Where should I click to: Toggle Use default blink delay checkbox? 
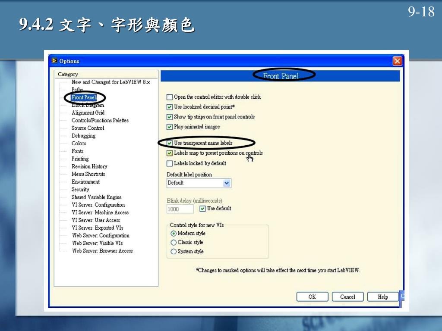click(x=202, y=209)
